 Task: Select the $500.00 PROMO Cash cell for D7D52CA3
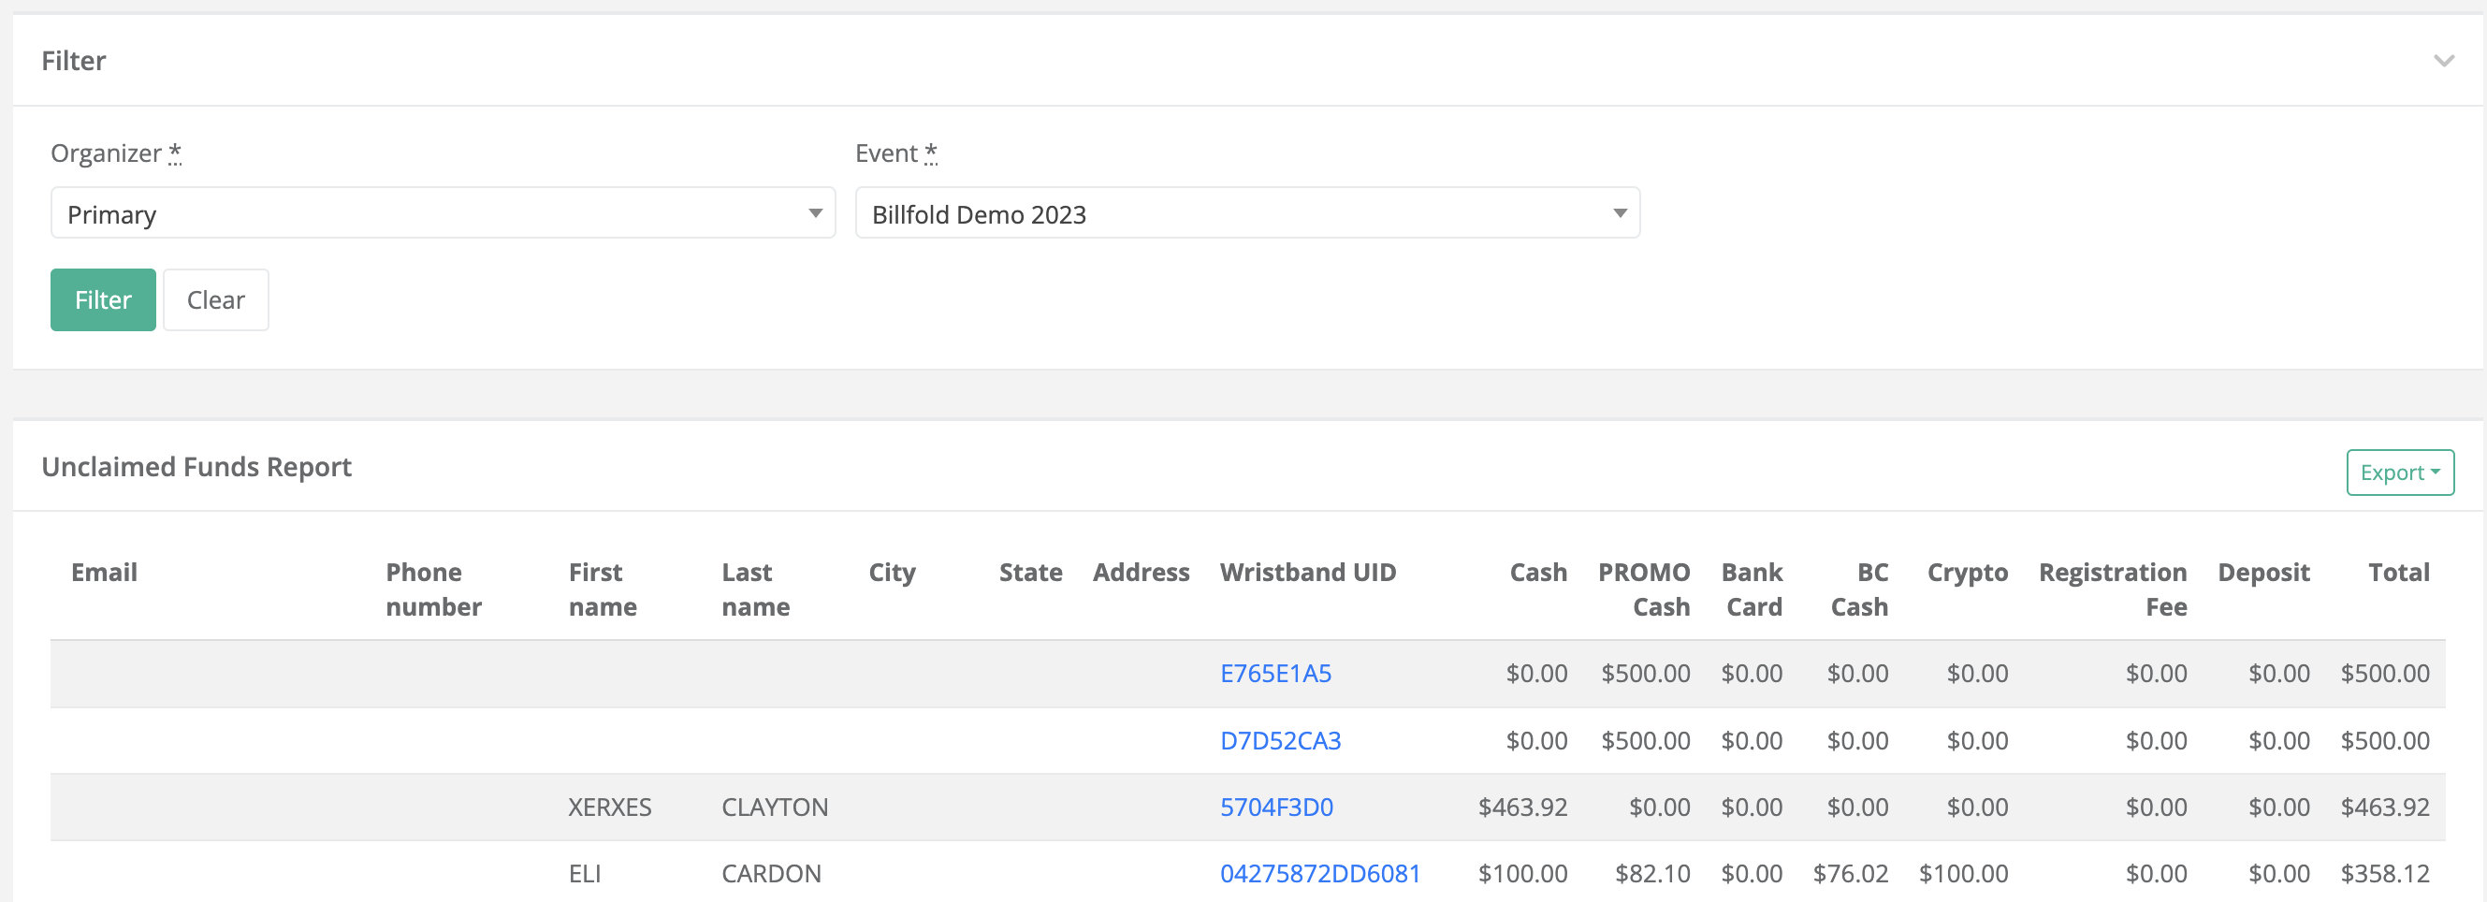coord(1645,741)
